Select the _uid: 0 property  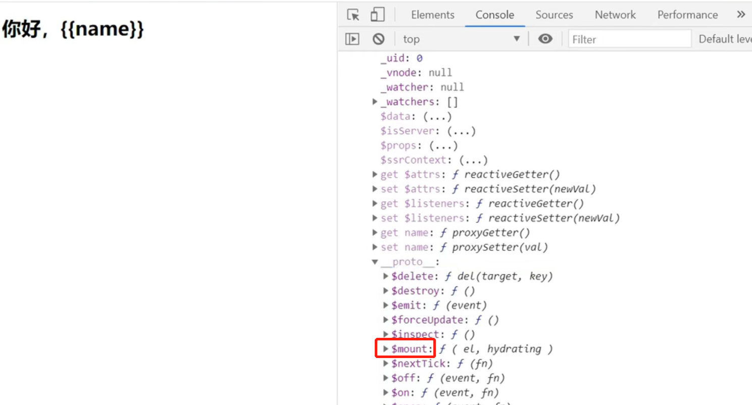pyautogui.click(x=402, y=58)
